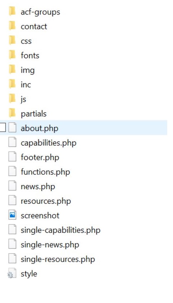Select the js folder name
This screenshot has height=303, width=173.
pos(23,99)
